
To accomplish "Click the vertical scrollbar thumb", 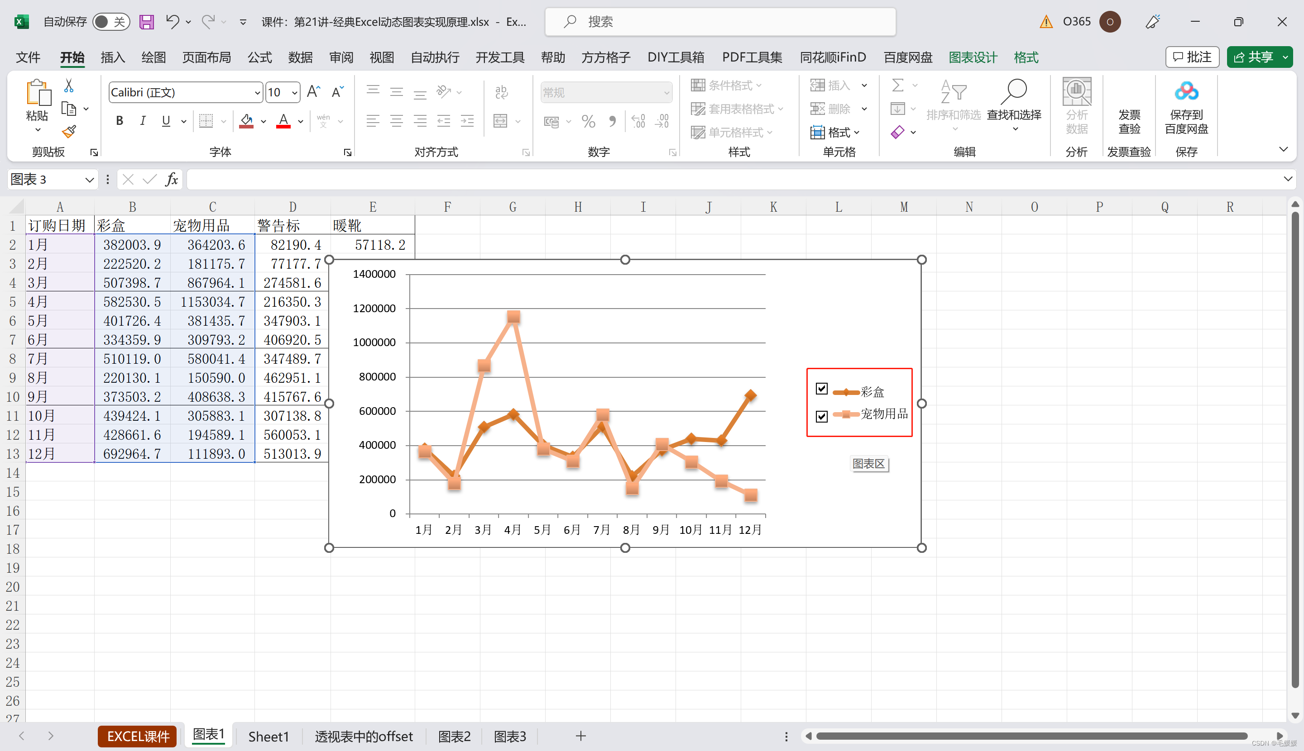I will pos(1294,449).
